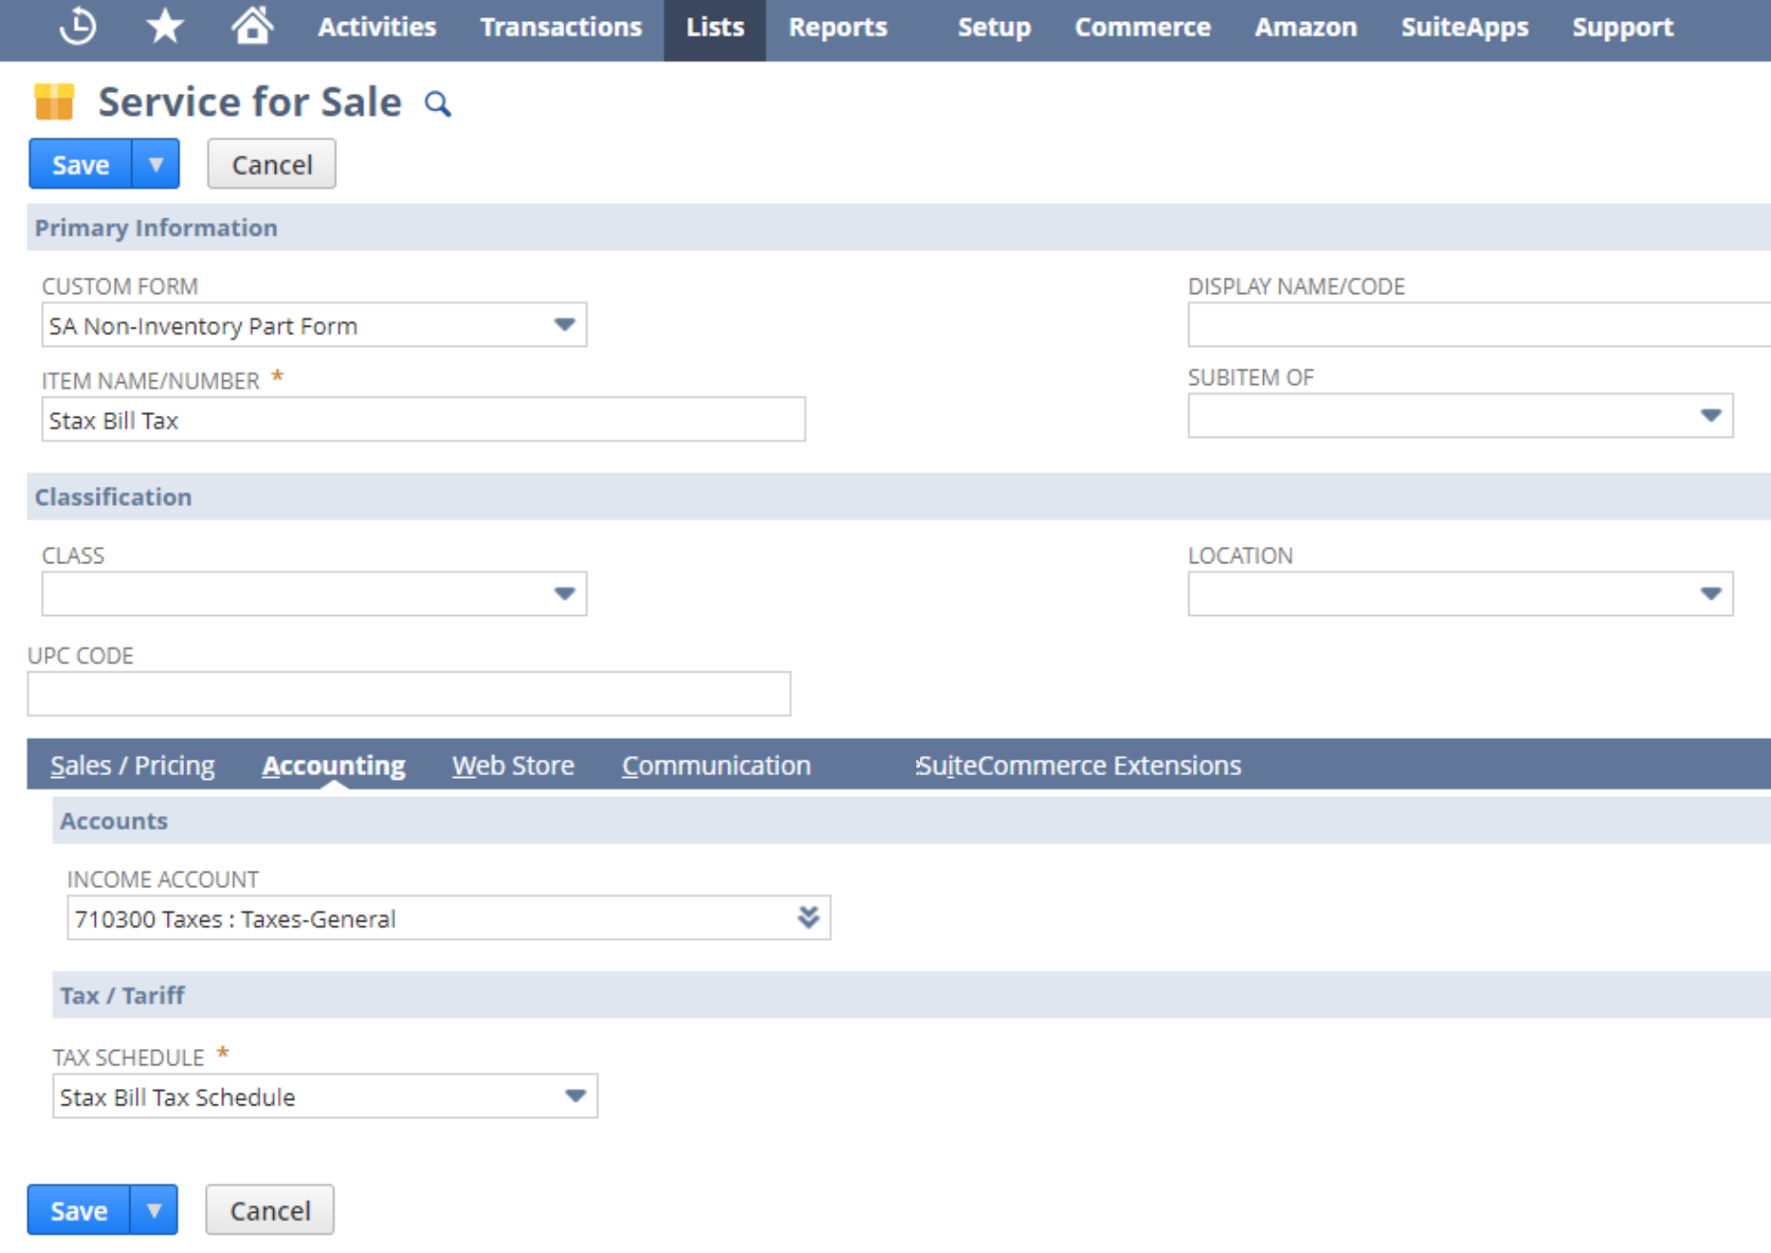
Task: Open the Tax Schedule dropdown
Action: tap(325, 1096)
